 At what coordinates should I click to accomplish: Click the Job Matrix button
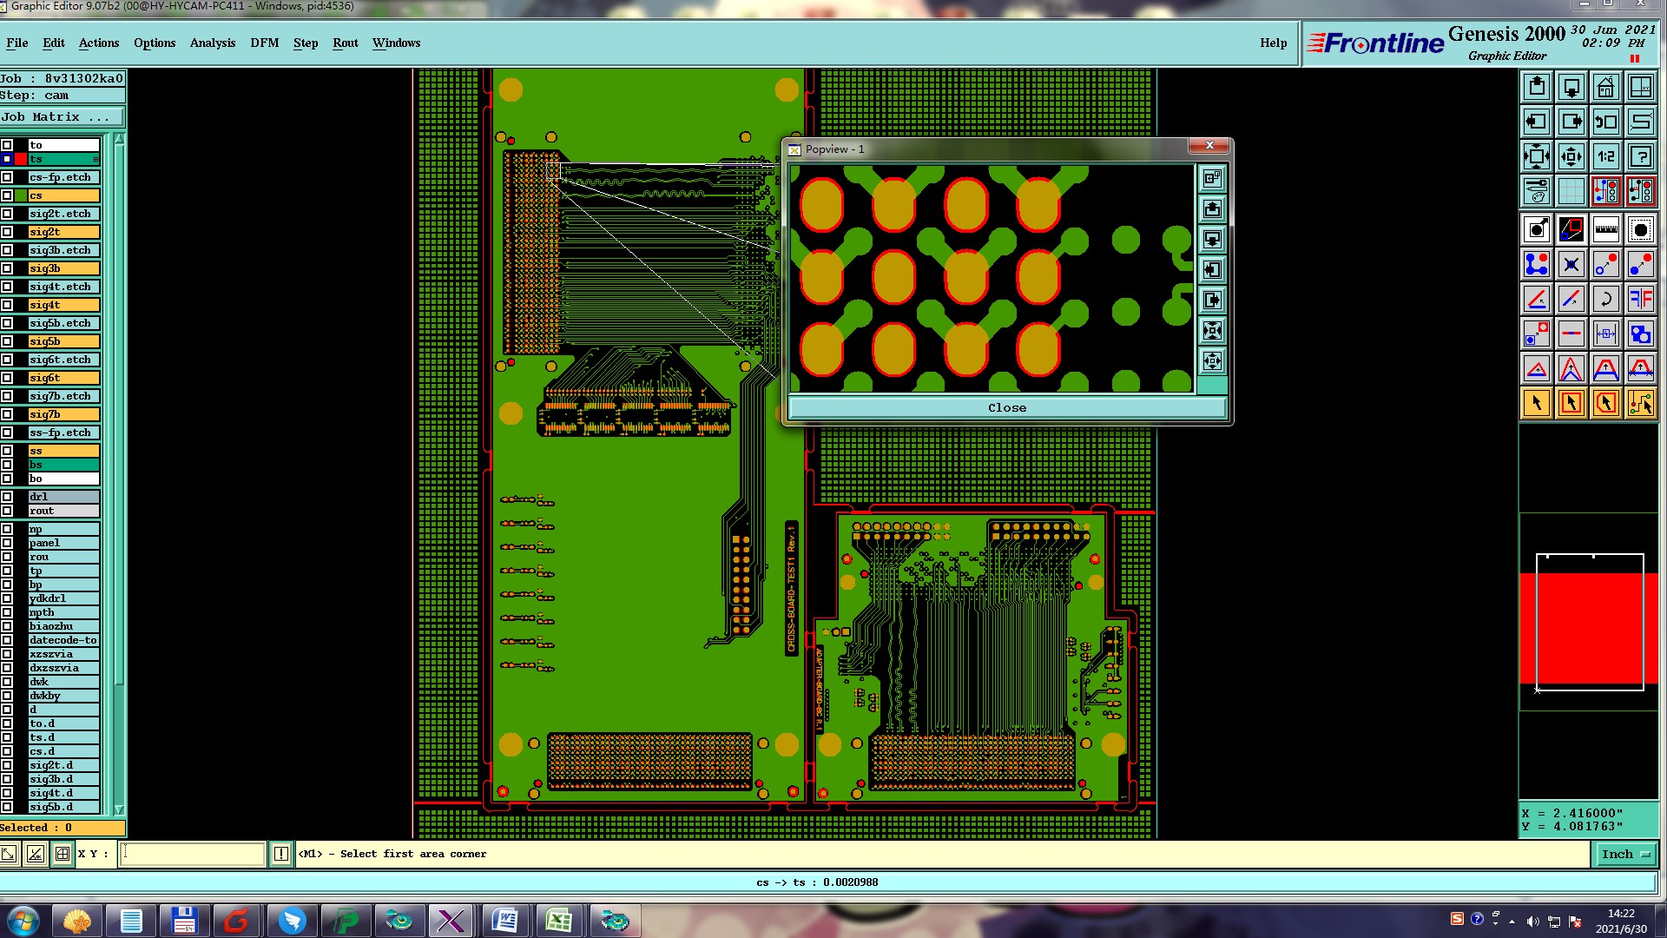(x=62, y=117)
